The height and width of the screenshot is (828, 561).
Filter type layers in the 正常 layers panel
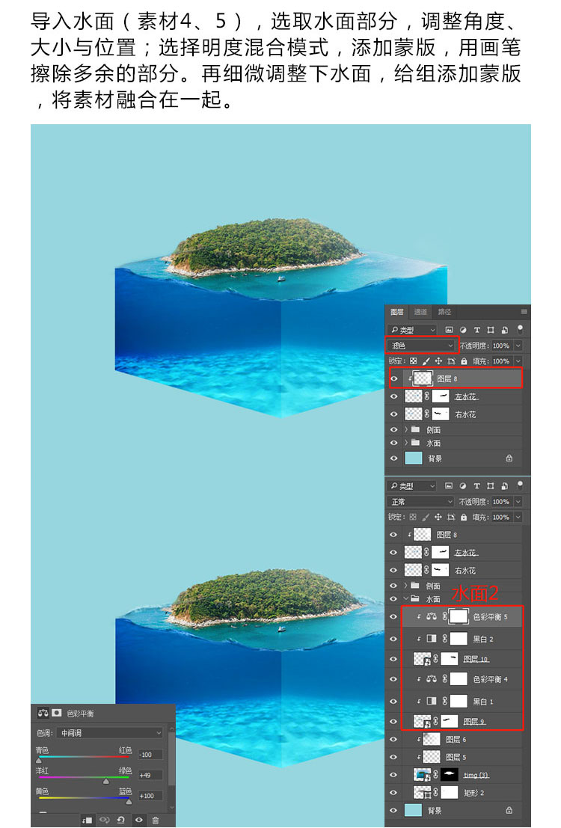476,486
